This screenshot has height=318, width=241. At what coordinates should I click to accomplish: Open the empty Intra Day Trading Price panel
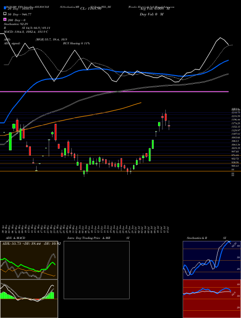(96, 270)
